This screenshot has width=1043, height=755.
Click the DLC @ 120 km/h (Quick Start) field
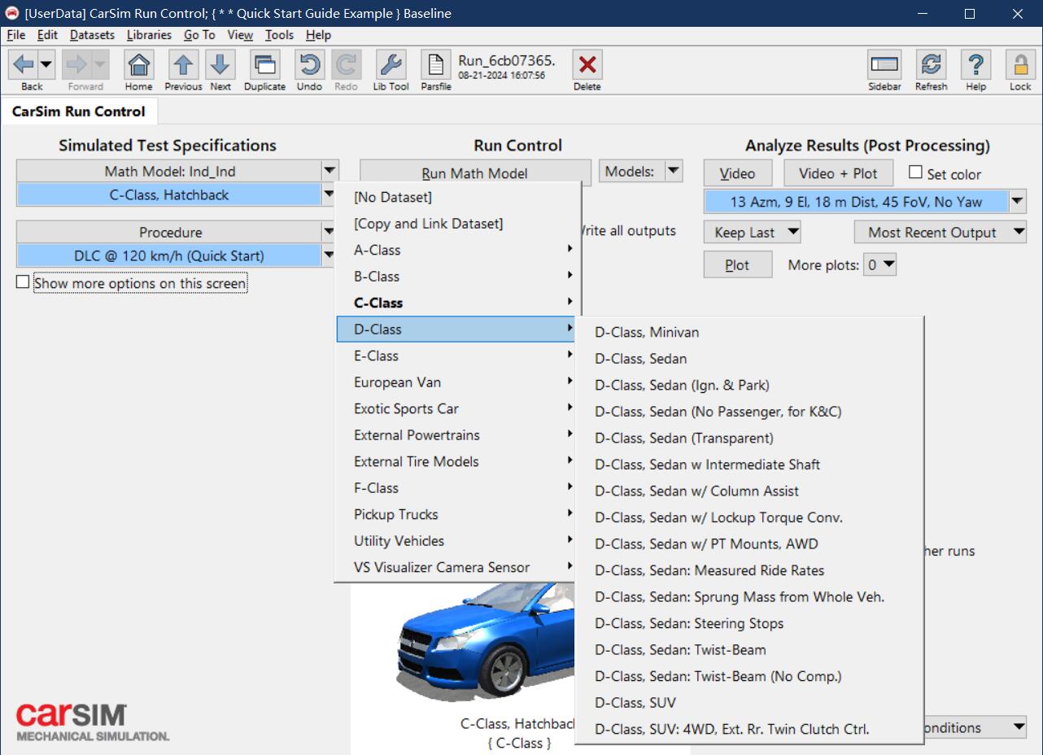169,255
